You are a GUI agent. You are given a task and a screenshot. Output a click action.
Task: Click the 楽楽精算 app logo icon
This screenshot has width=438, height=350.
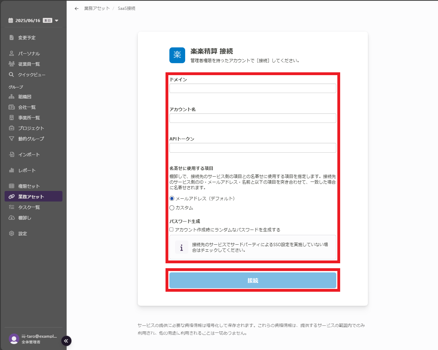177,55
